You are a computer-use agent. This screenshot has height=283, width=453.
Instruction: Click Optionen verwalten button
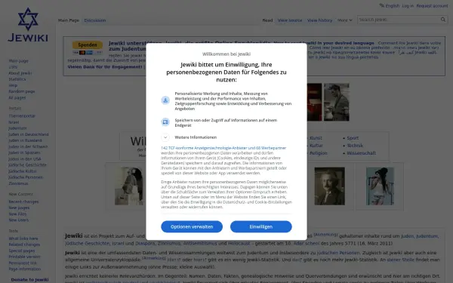tap(192, 226)
